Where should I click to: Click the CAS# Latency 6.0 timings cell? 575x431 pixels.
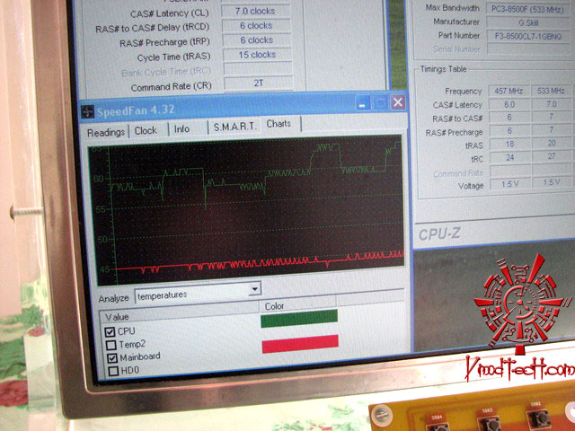pyautogui.click(x=509, y=105)
